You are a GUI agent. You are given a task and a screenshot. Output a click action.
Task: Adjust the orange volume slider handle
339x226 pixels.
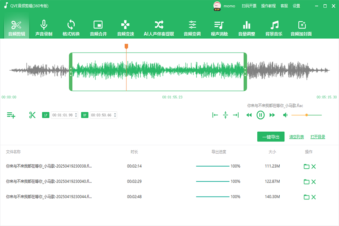tap(306, 115)
